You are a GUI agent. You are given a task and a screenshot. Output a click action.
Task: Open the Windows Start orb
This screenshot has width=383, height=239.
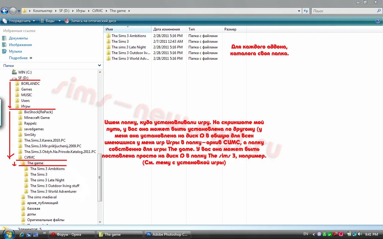[8, 234]
